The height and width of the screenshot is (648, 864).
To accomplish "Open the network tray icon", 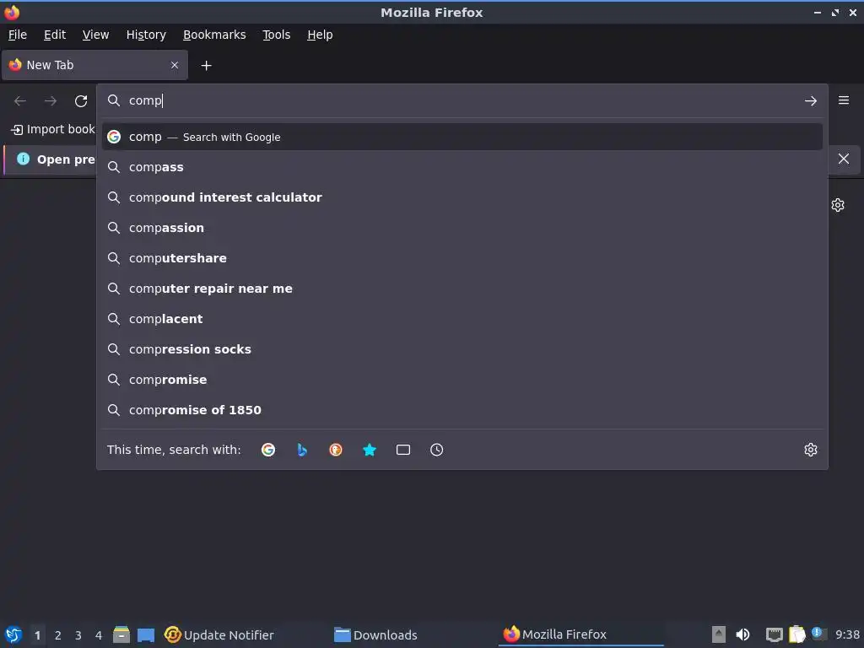I will tap(775, 634).
